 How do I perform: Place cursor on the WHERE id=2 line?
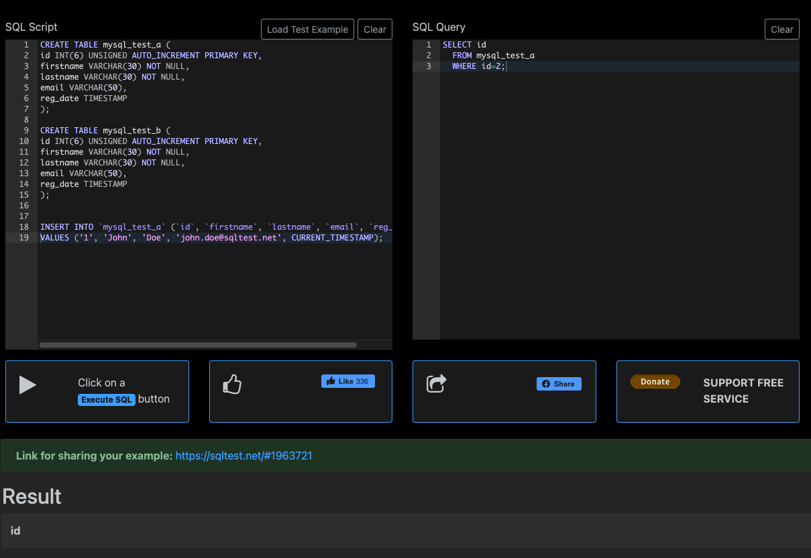pos(476,66)
